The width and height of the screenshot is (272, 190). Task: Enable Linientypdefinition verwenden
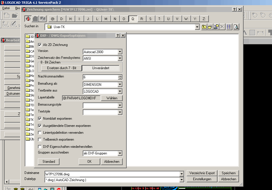(x=40, y=133)
